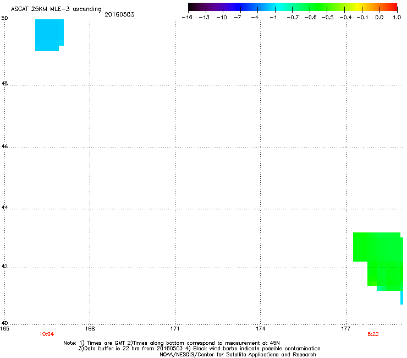Click longitude axis label 174

click(261, 329)
